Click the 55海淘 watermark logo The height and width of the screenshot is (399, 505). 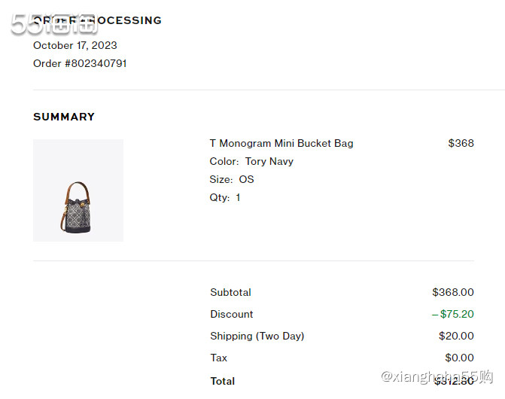(x=55, y=23)
